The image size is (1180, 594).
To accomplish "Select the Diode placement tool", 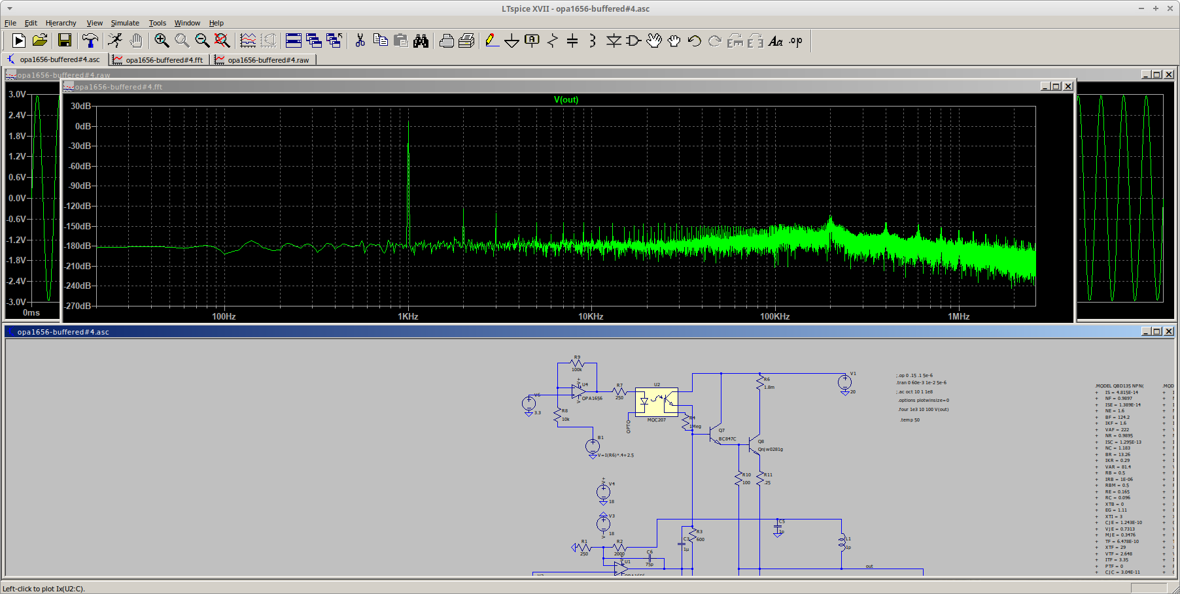I will pos(614,41).
